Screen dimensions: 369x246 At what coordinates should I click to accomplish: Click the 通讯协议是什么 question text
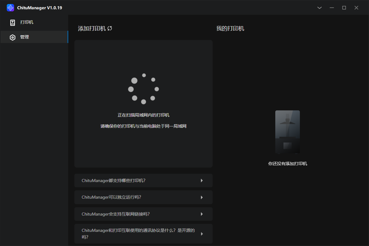138,234
